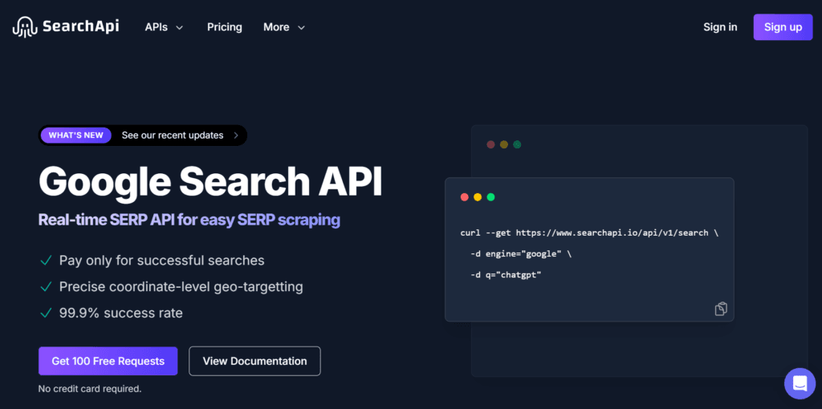Click the arrow in the recent updates pill
The image size is (822, 409).
pos(235,136)
